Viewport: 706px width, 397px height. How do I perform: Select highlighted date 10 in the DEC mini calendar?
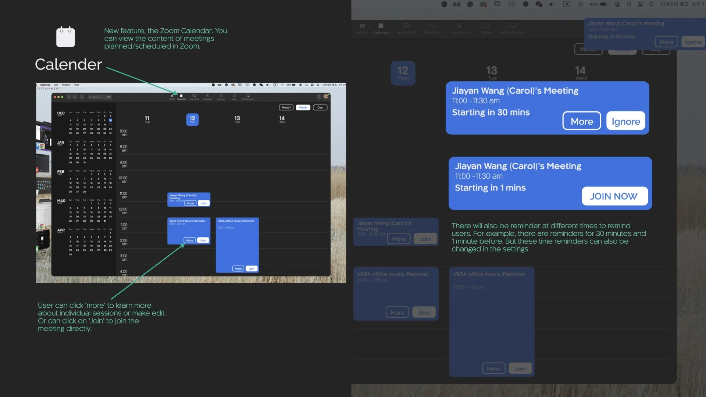coord(110,120)
